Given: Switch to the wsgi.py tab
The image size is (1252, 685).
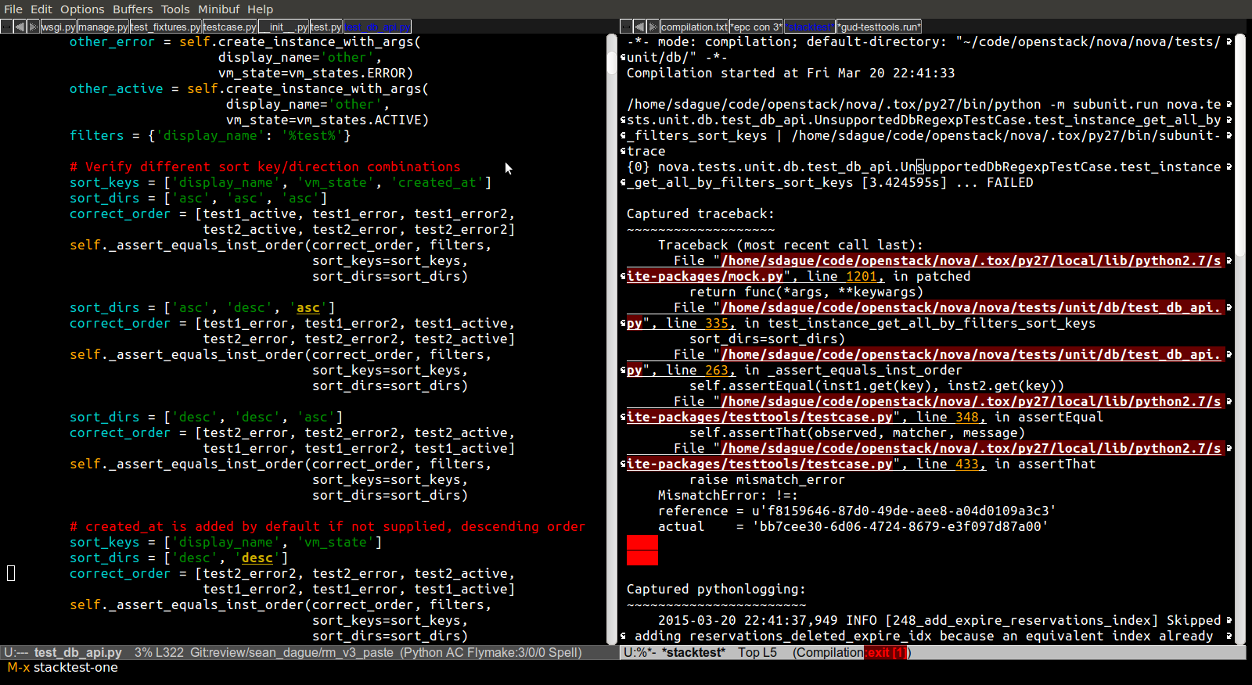Looking at the screenshot, I should (x=59, y=27).
